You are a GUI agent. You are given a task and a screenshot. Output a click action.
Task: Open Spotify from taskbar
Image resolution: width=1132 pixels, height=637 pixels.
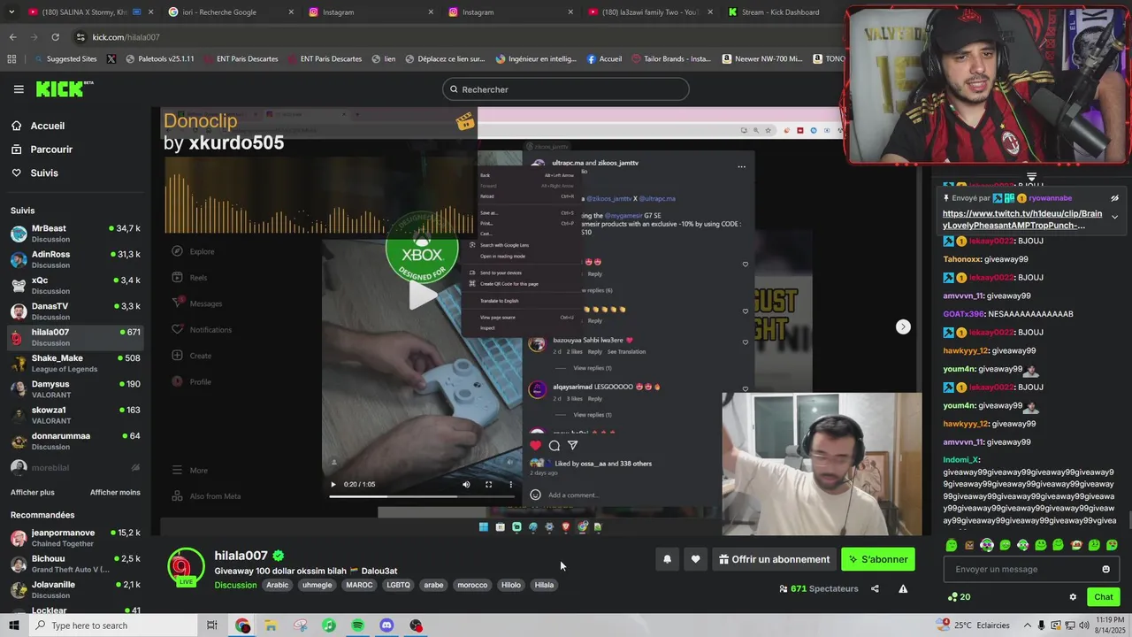click(357, 625)
